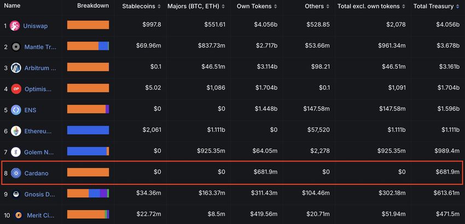Open the Cardano protocol name link
Viewport: 465px width, 224px height.
pyautogui.click(x=36, y=173)
